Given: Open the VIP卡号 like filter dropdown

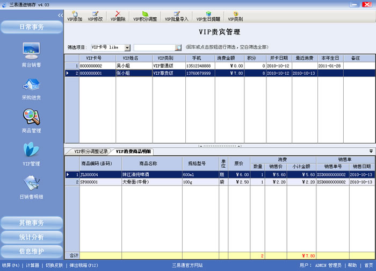Looking at the screenshot, I should (127, 47).
